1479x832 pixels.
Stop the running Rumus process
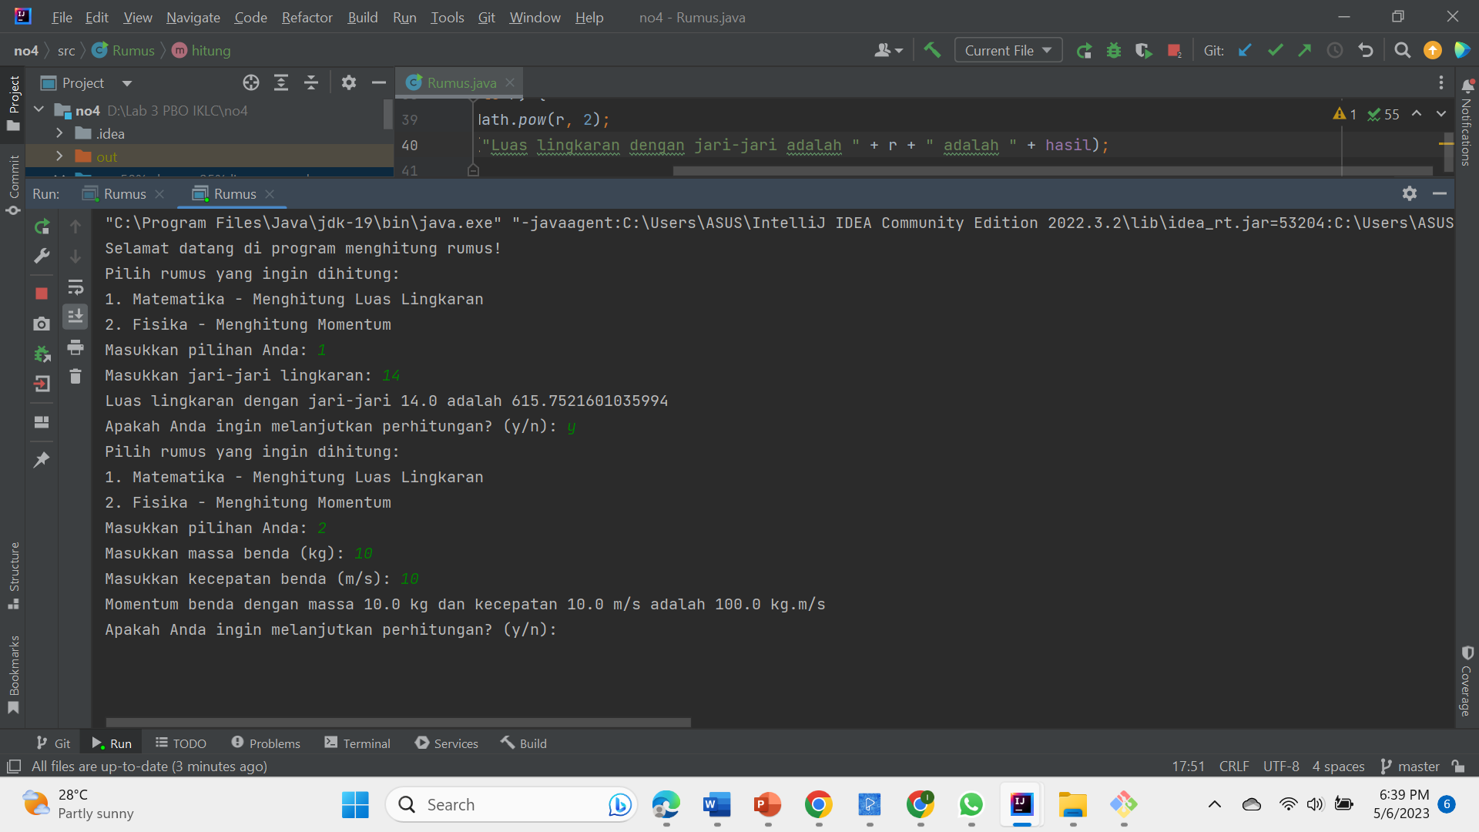(x=42, y=294)
